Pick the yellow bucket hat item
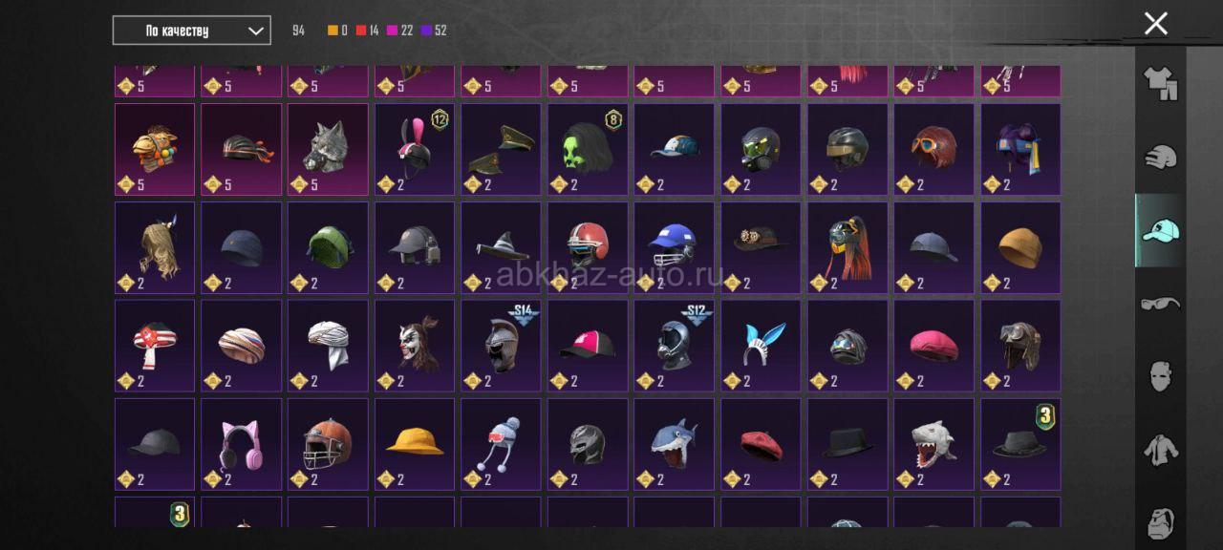 point(415,444)
